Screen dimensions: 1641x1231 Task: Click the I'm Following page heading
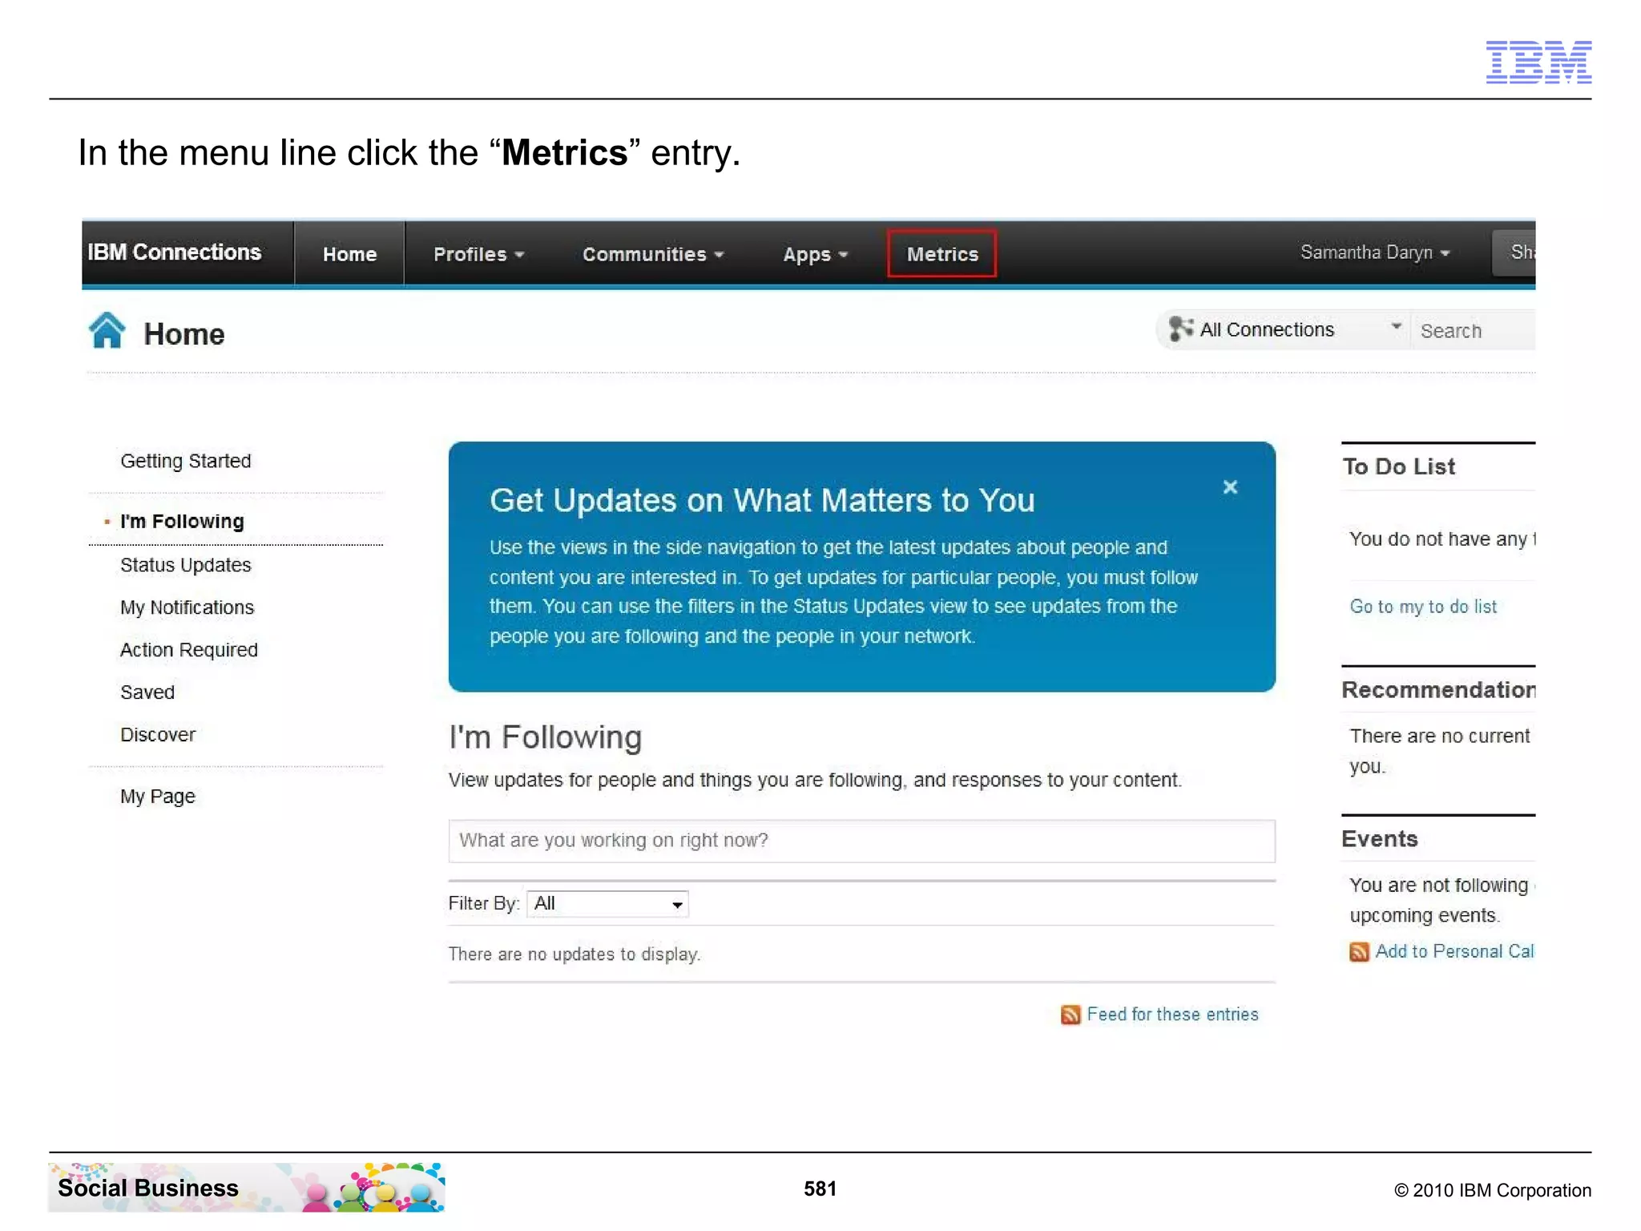[545, 737]
